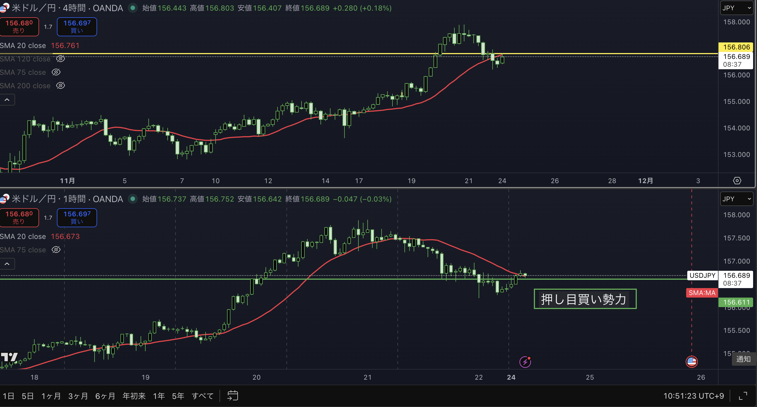Click top chart green market status dot
757x407 pixels.
(x=133, y=8)
